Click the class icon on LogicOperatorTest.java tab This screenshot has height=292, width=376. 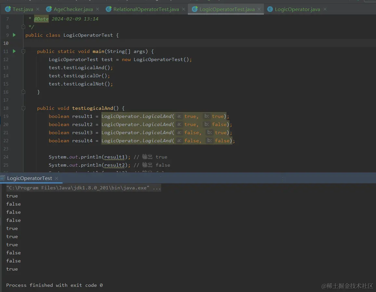195,9
